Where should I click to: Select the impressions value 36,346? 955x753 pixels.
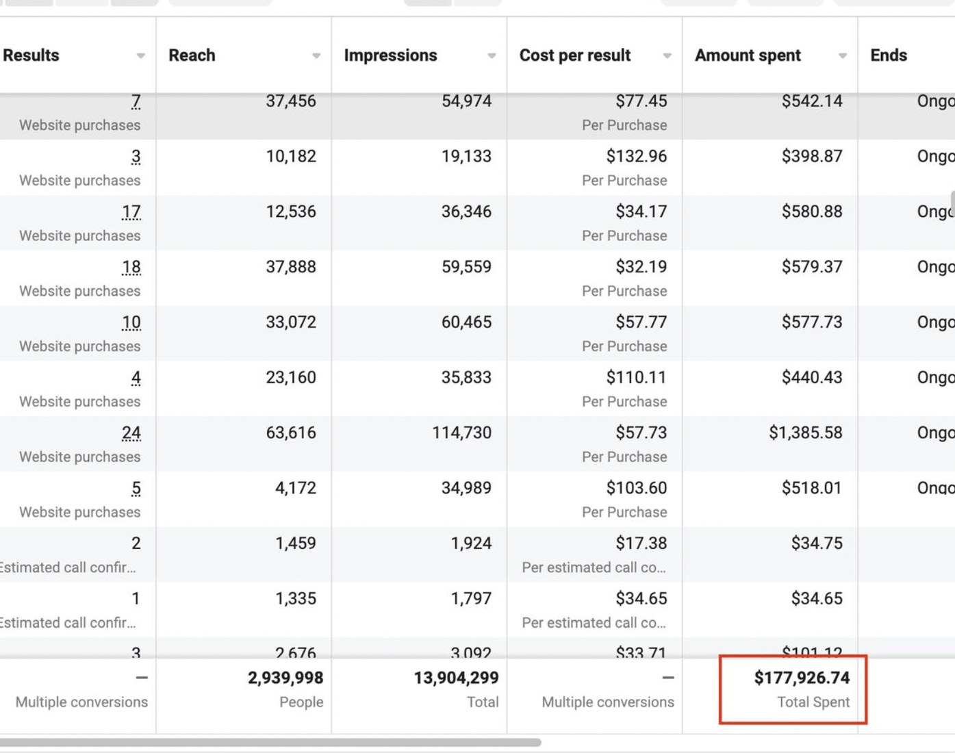click(466, 212)
